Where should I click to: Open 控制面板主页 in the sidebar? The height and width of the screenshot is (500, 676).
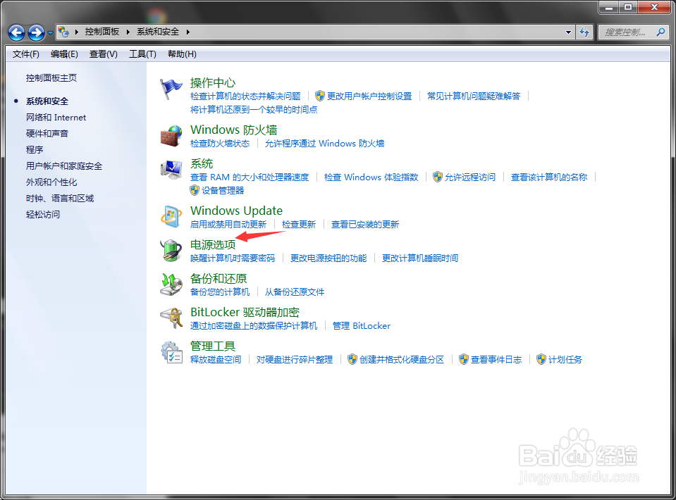pyautogui.click(x=51, y=78)
